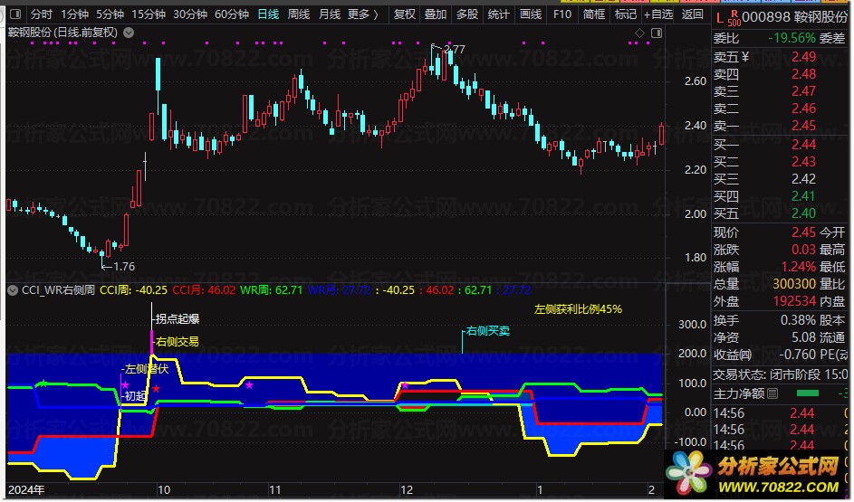Click the panel icon right of the diamond
The image size is (854, 502).
click(x=653, y=33)
